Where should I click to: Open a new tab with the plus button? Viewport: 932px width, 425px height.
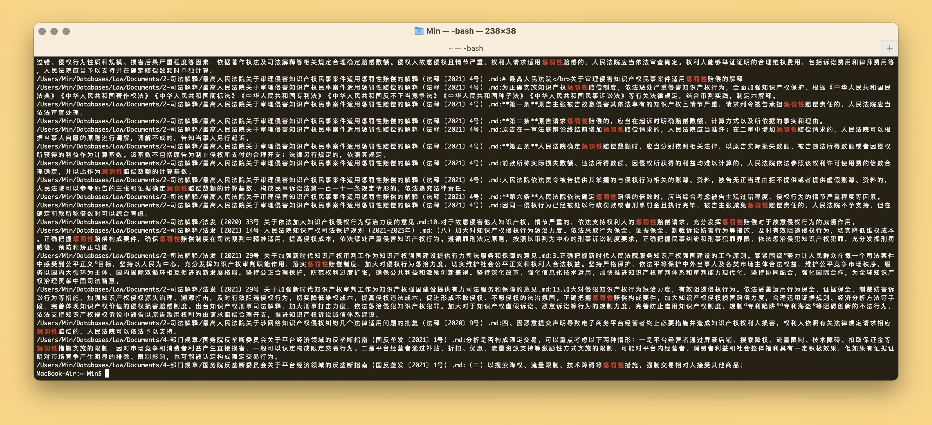890,48
